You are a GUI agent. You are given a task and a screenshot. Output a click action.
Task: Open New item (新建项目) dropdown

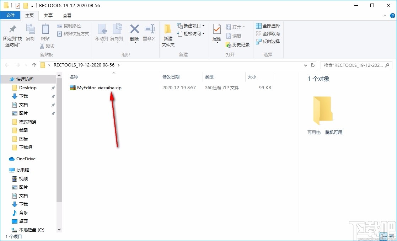(x=191, y=26)
